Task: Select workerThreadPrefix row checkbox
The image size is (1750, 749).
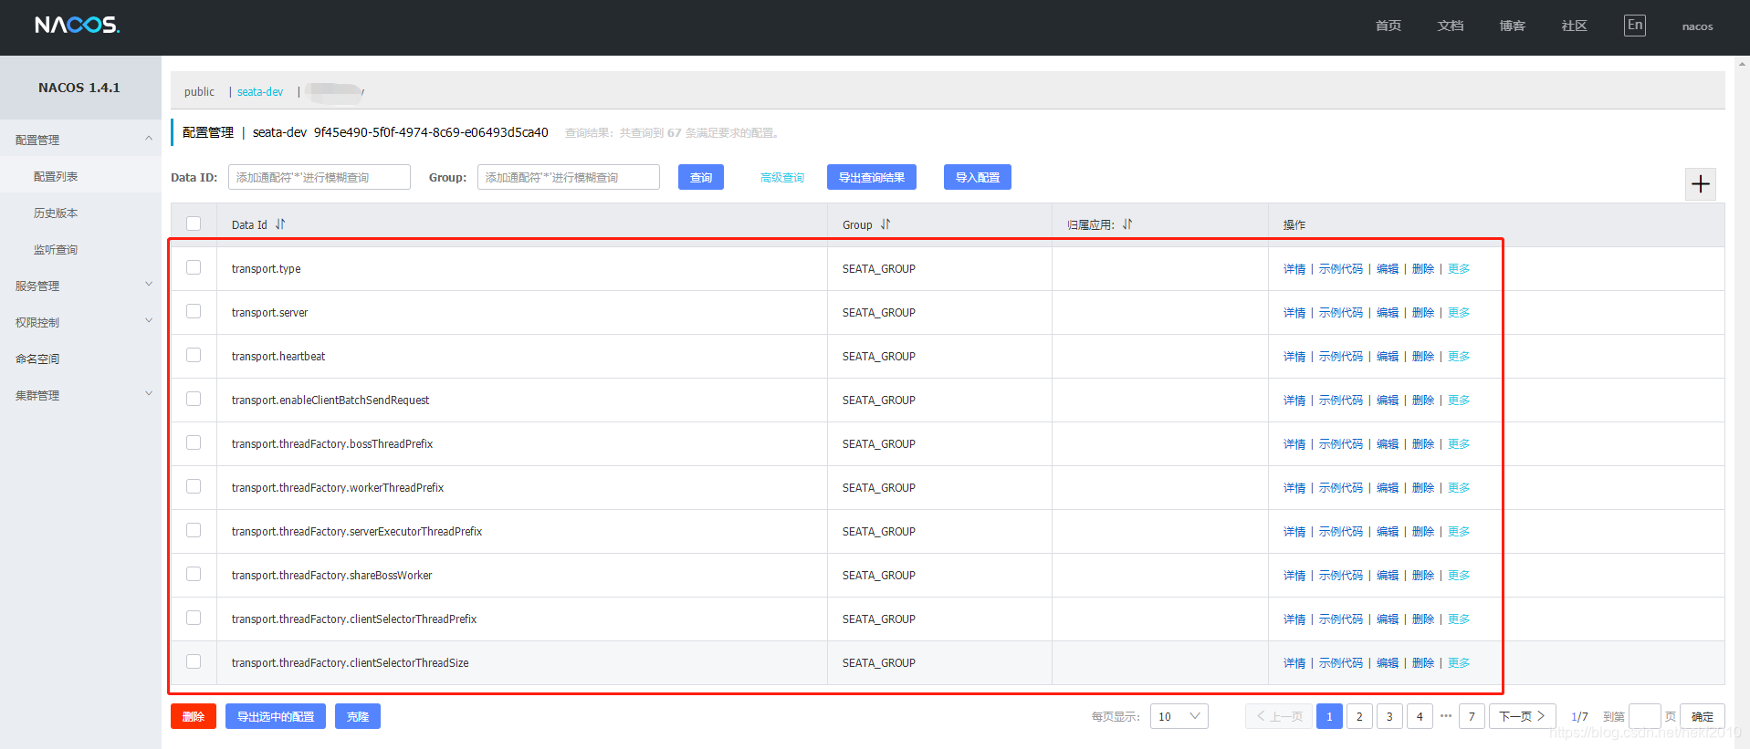Action: (194, 486)
